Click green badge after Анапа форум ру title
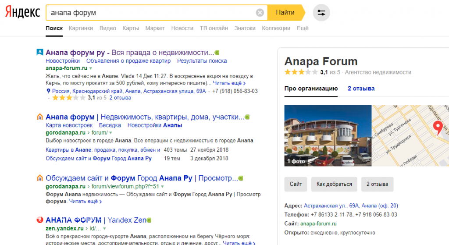The height and width of the screenshot is (245, 449). coord(217,53)
